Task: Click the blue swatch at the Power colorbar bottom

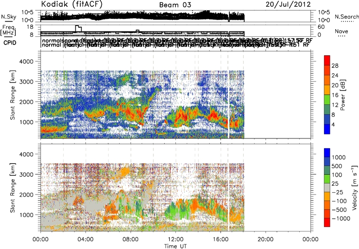Action: tap(327, 129)
